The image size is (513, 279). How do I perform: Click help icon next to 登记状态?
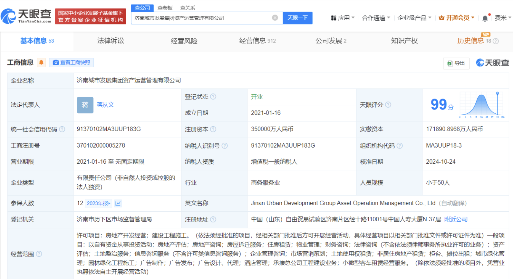213,97
